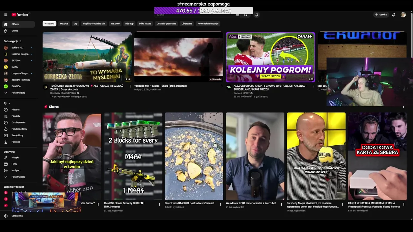
Task: Open League of Legends subscription channel
Action: [19, 73]
